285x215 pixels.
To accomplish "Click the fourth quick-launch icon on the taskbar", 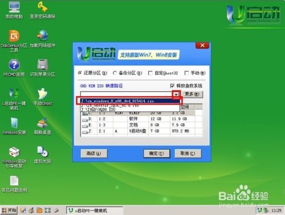I will pos(47,210).
